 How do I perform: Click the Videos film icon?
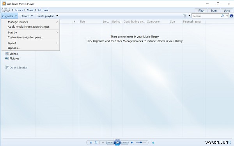coord(7,54)
